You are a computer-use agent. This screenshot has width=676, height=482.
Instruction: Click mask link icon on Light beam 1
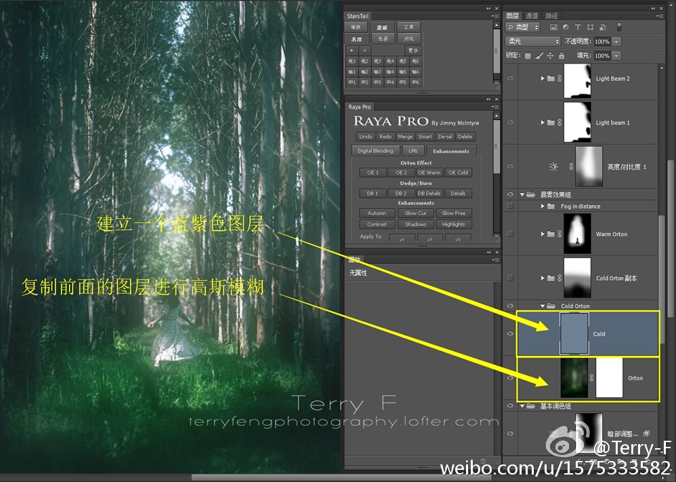coord(559,122)
